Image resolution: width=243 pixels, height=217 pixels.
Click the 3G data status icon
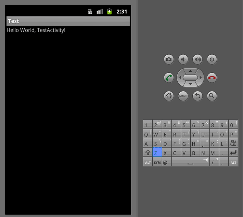[x=90, y=12]
